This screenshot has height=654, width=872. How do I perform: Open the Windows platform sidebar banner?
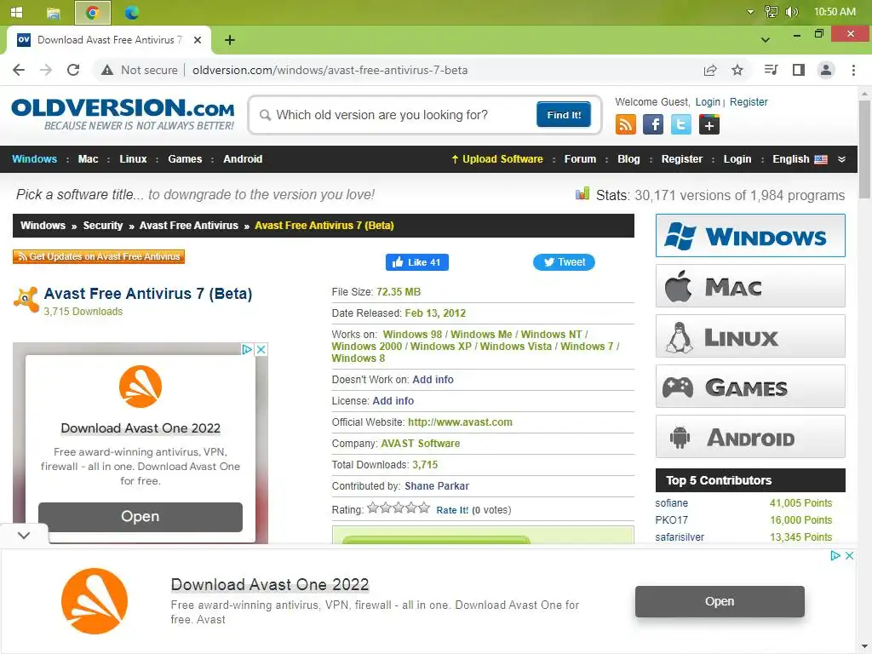(x=750, y=236)
